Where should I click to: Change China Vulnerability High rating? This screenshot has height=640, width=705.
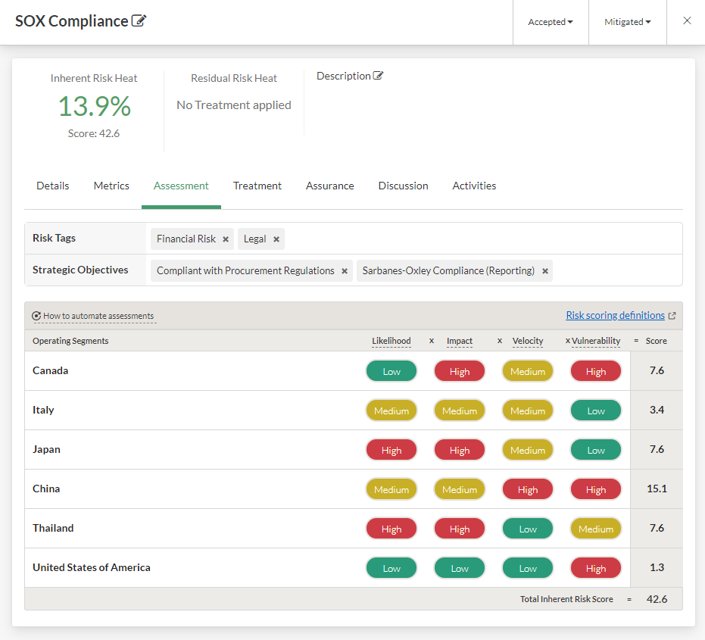click(596, 489)
